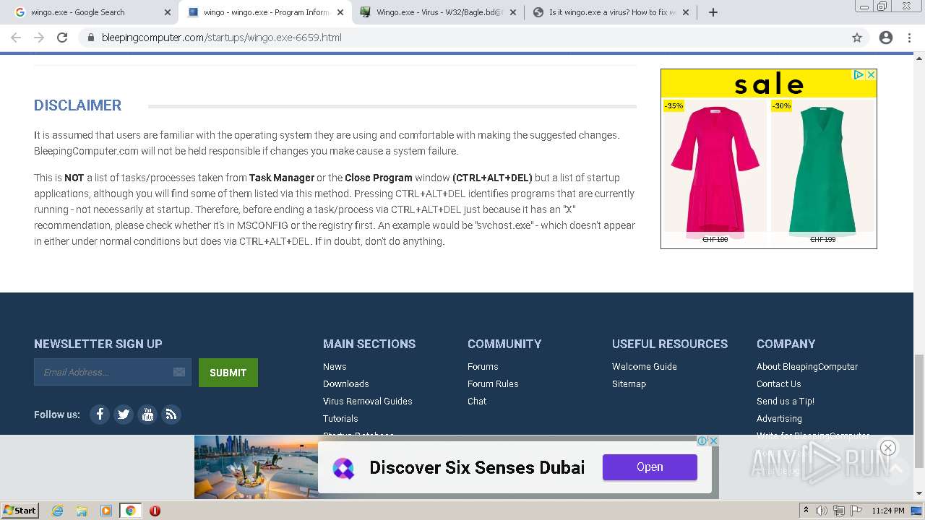Open BleepingComputer Facebook page icon
925x520 pixels.
pos(100,415)
